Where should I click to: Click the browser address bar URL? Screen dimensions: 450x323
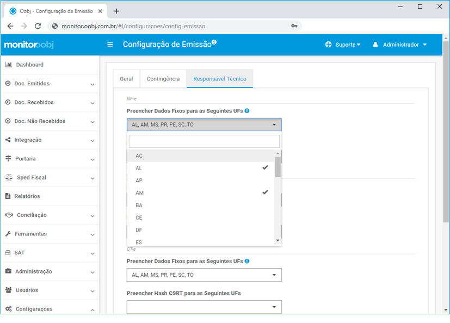click(133, 26)
